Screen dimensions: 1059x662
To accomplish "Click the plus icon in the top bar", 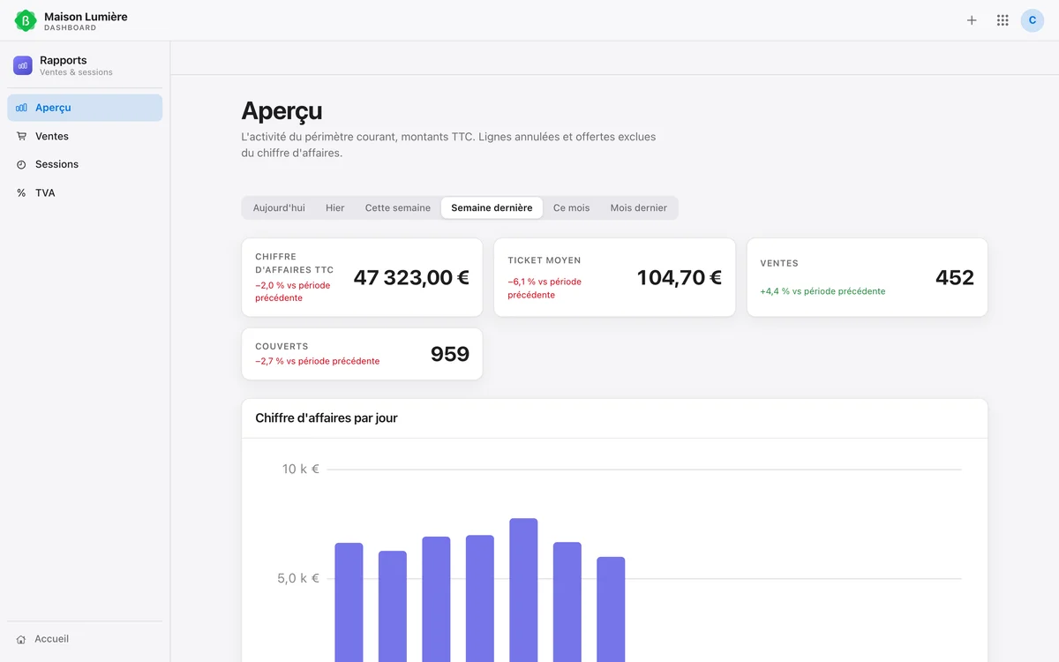I will tap(972, 20).
